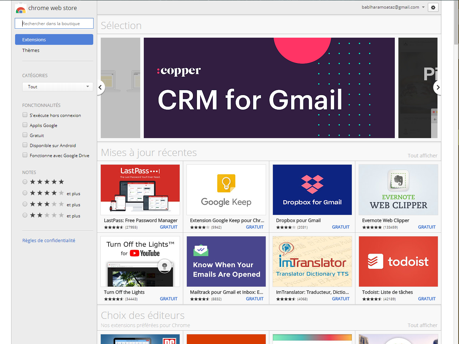This screenshot has width=459, height=344.
Task: Click the Chrome Web Store logo icon
Action: tap(21, 9)
